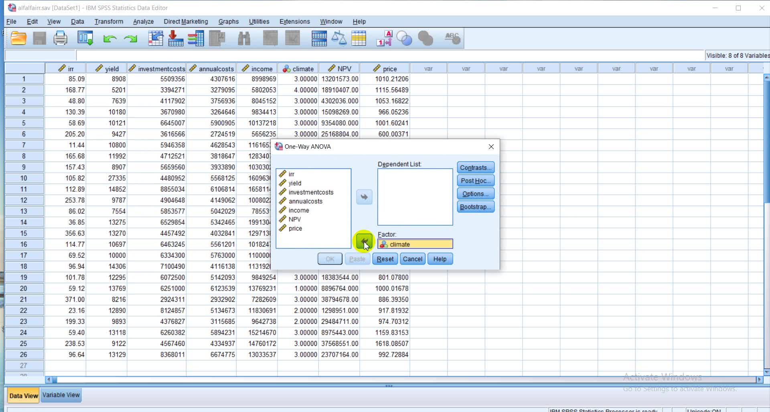Screen dimensions: 770x412
Task: Open the Analyze menu
Action: [x=143, y=22]
